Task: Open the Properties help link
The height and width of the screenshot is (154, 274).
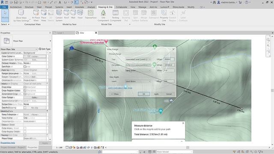Action: click(8, 142)
